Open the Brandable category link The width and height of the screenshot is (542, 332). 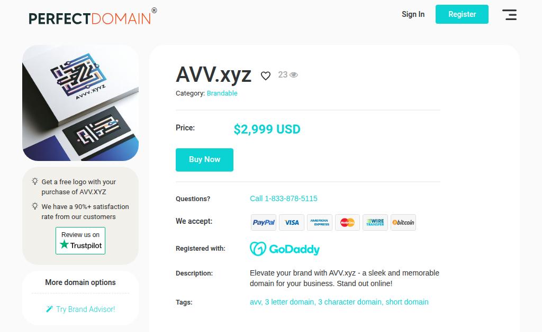pos(222,93)
